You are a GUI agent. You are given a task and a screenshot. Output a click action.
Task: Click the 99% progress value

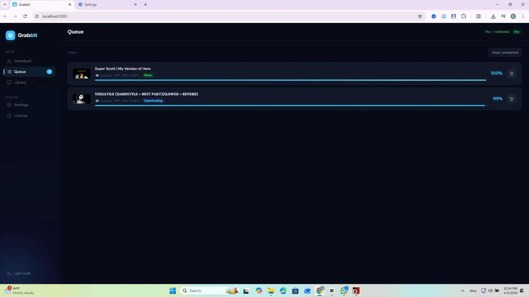(498, 99)
